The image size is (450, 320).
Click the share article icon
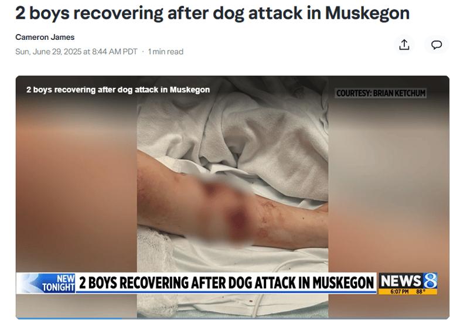404,45
